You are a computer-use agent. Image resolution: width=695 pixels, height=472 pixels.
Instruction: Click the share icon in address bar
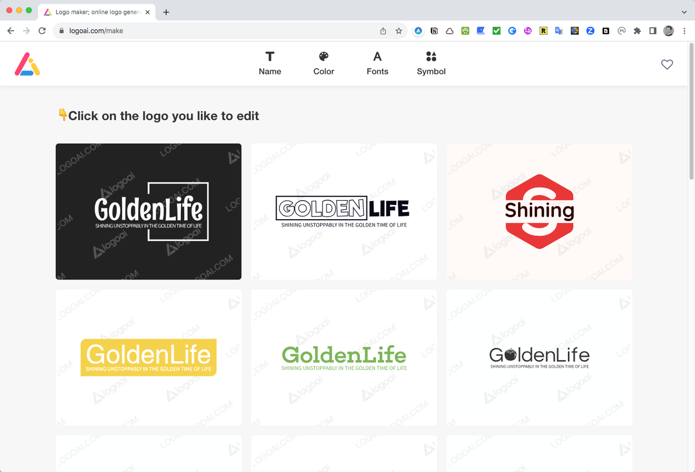coord(383,31)
